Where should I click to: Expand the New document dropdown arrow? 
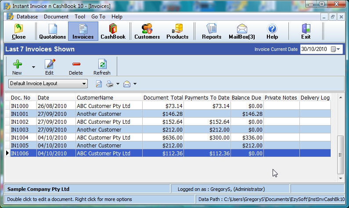(x=33, y=68)
